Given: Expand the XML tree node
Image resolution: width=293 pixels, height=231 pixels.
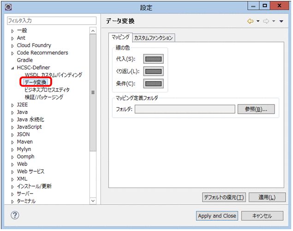Looking at the screenshot, I should 12,179.
